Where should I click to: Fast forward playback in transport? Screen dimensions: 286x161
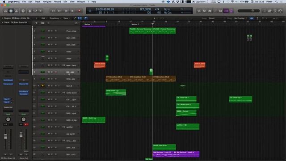point(59,11)
